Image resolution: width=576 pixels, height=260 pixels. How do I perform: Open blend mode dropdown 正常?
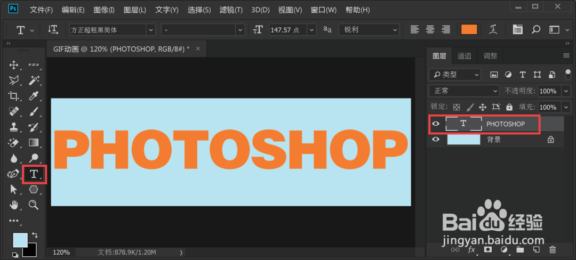pos(464,91)
